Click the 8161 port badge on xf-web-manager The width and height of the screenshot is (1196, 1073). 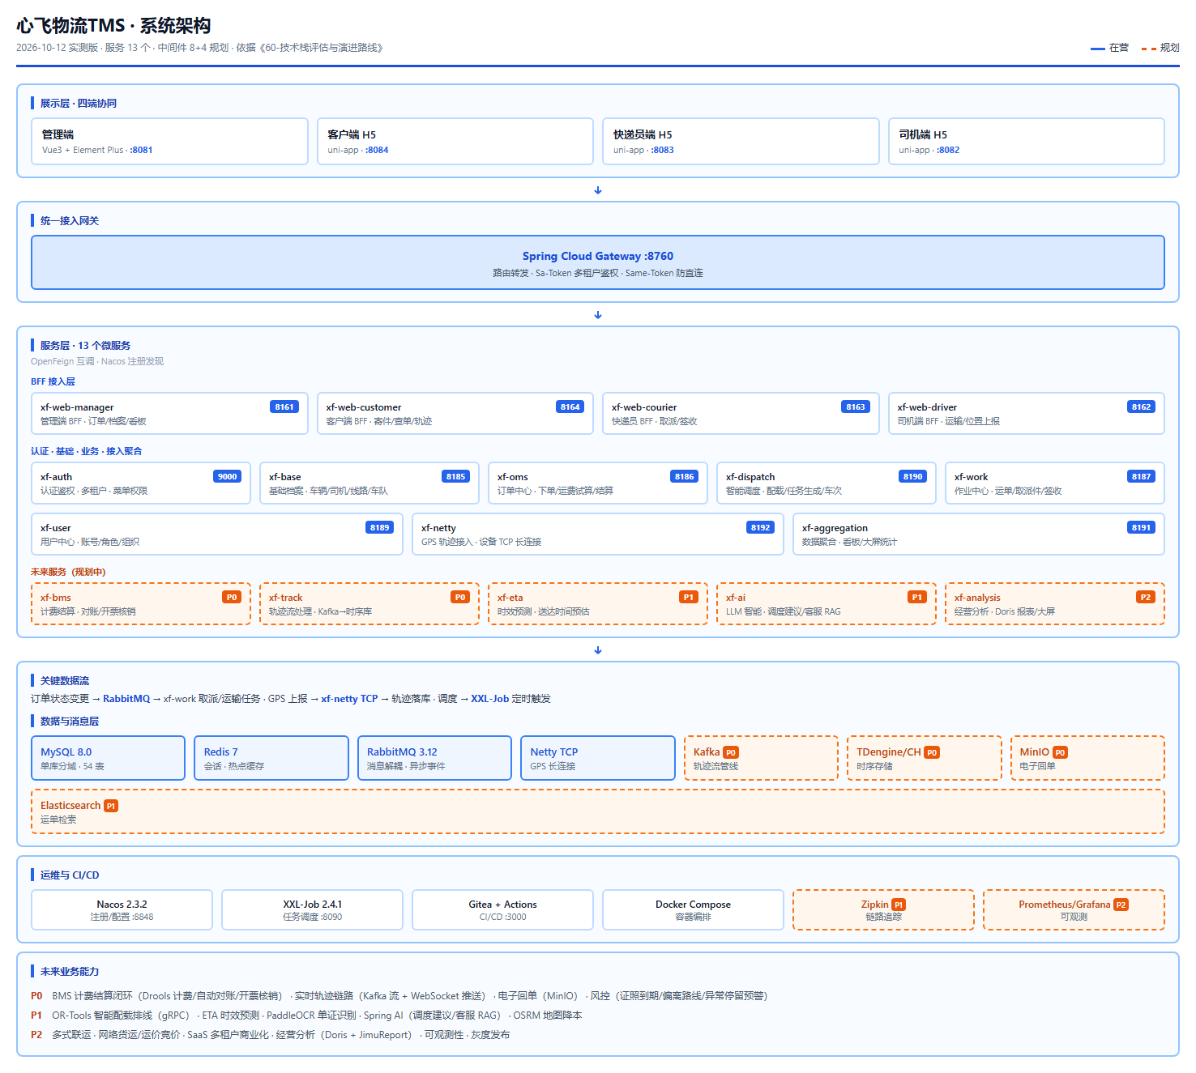[284, 407]
